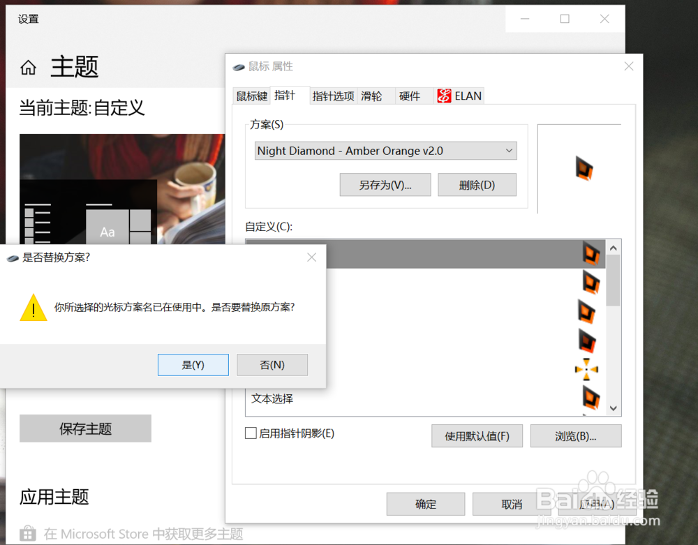The image size is (698, 545).
Task: Open the Night Diamond scheme dropdown
Action: pos(510,151)
